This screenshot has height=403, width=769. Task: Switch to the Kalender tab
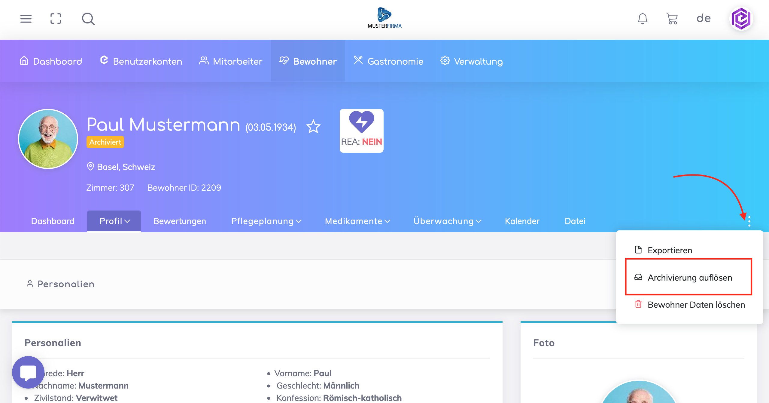(522, 221)
